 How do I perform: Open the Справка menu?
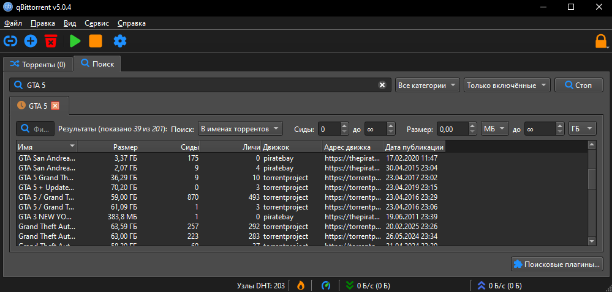click(132, 23)
